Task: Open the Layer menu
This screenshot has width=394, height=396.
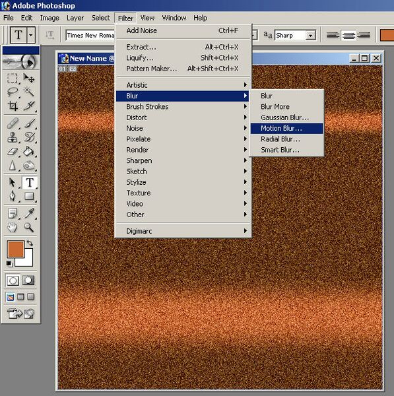Action: pyautogui.click(x=75, y=18)
